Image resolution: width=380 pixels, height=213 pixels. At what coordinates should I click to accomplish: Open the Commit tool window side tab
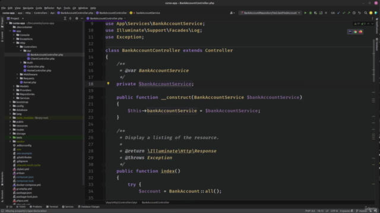pos(2,36)
